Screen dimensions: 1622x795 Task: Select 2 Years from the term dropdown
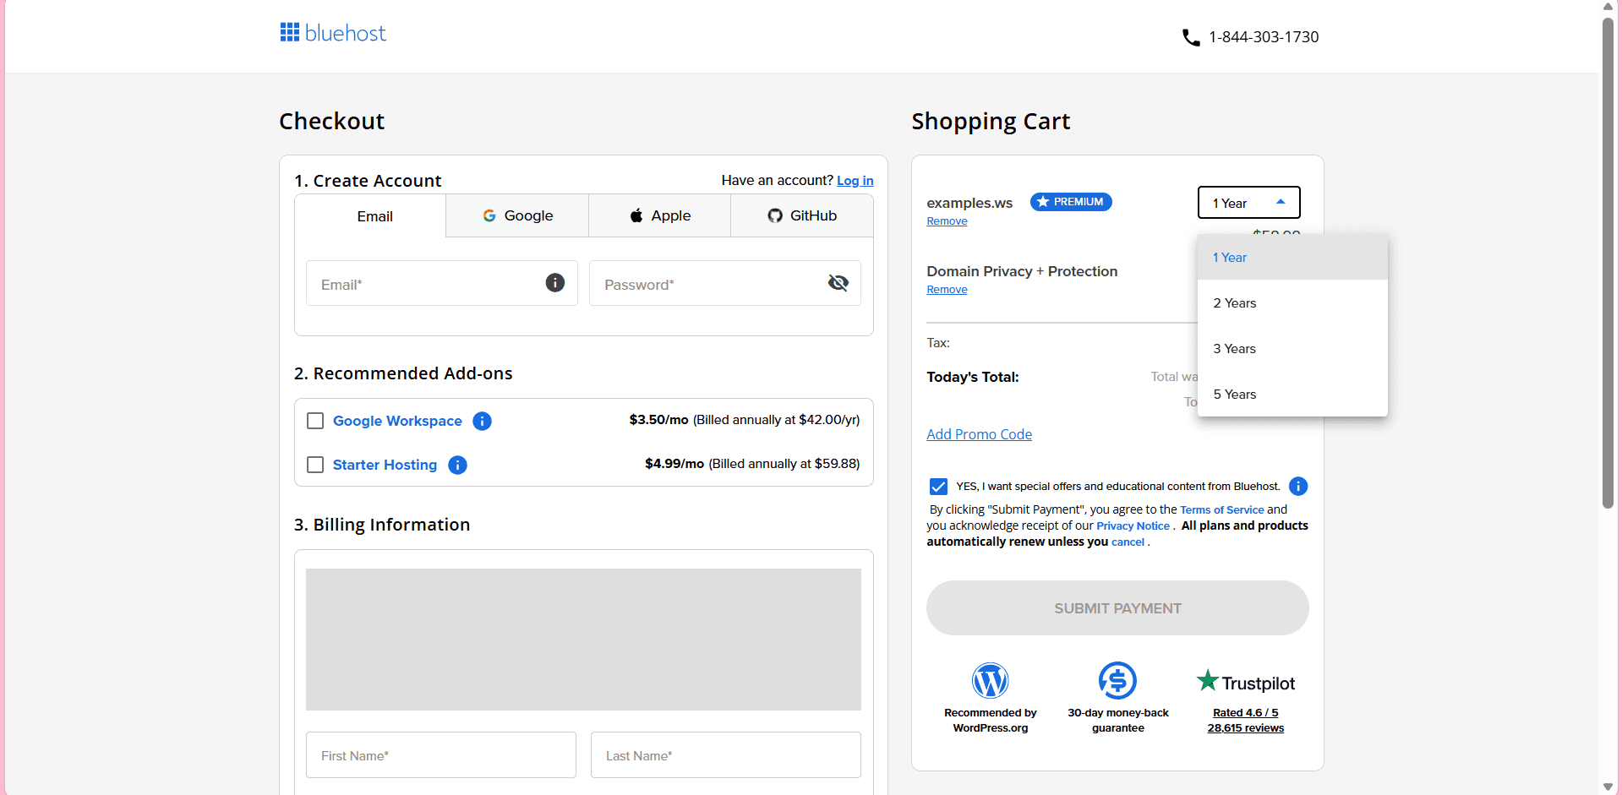1235,302
